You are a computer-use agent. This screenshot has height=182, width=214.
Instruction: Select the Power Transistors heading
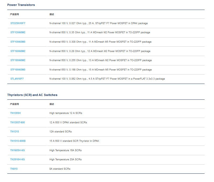tap(21, 5)
